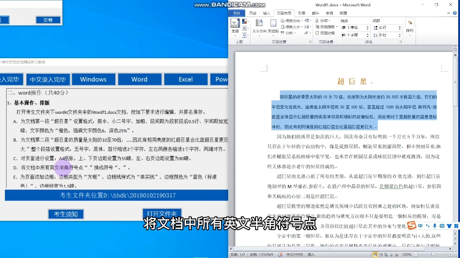Click the 打开文件夹 button

pos(162,214)
